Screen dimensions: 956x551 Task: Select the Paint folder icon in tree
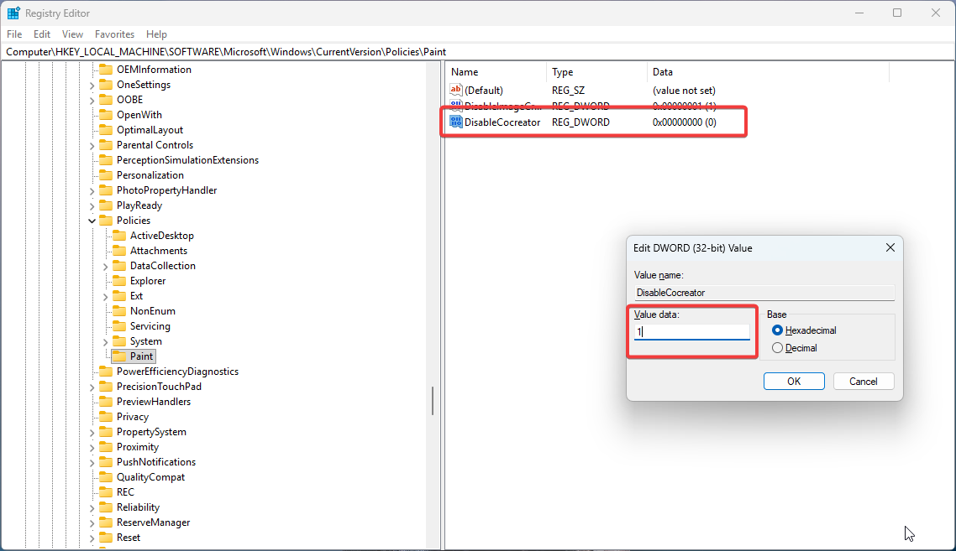coord(119,356)
